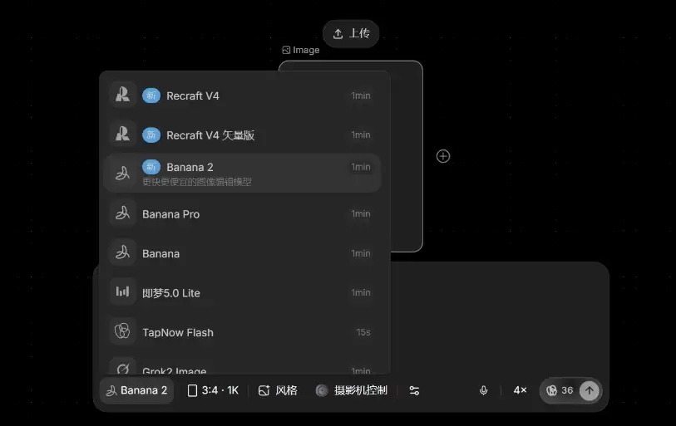Select the 即梦5.0 Lite model
The width and height of the screenshot is (676, 426).
242,292
